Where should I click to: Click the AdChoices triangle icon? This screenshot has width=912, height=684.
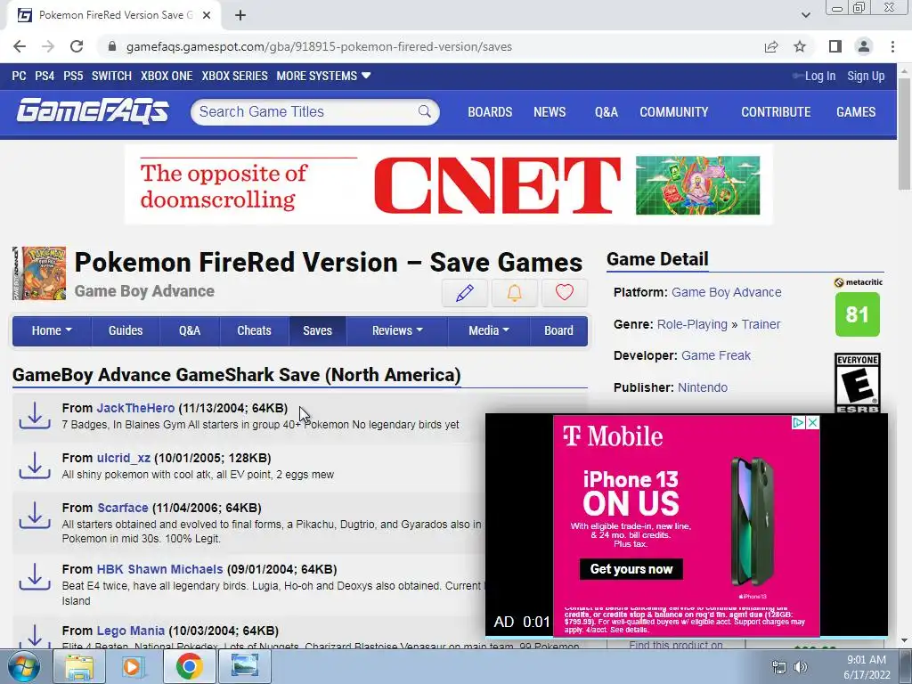click(800, 423)
